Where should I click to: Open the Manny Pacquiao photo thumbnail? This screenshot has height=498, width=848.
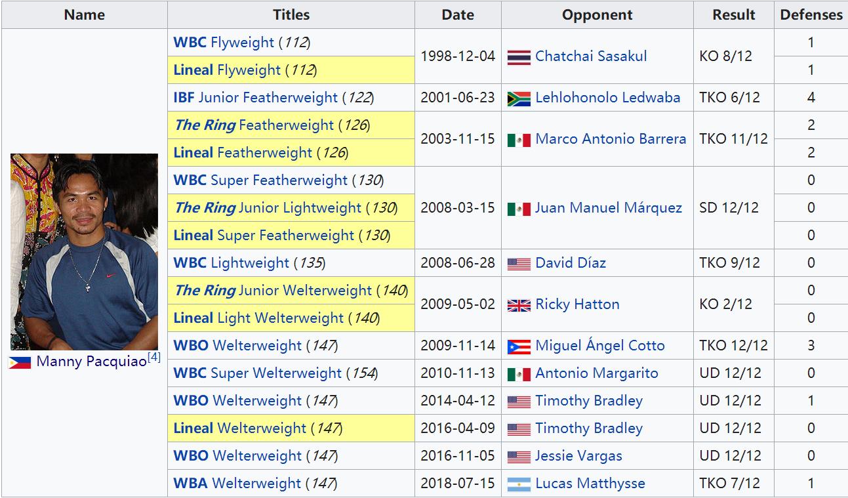click(x=84, y=252)
